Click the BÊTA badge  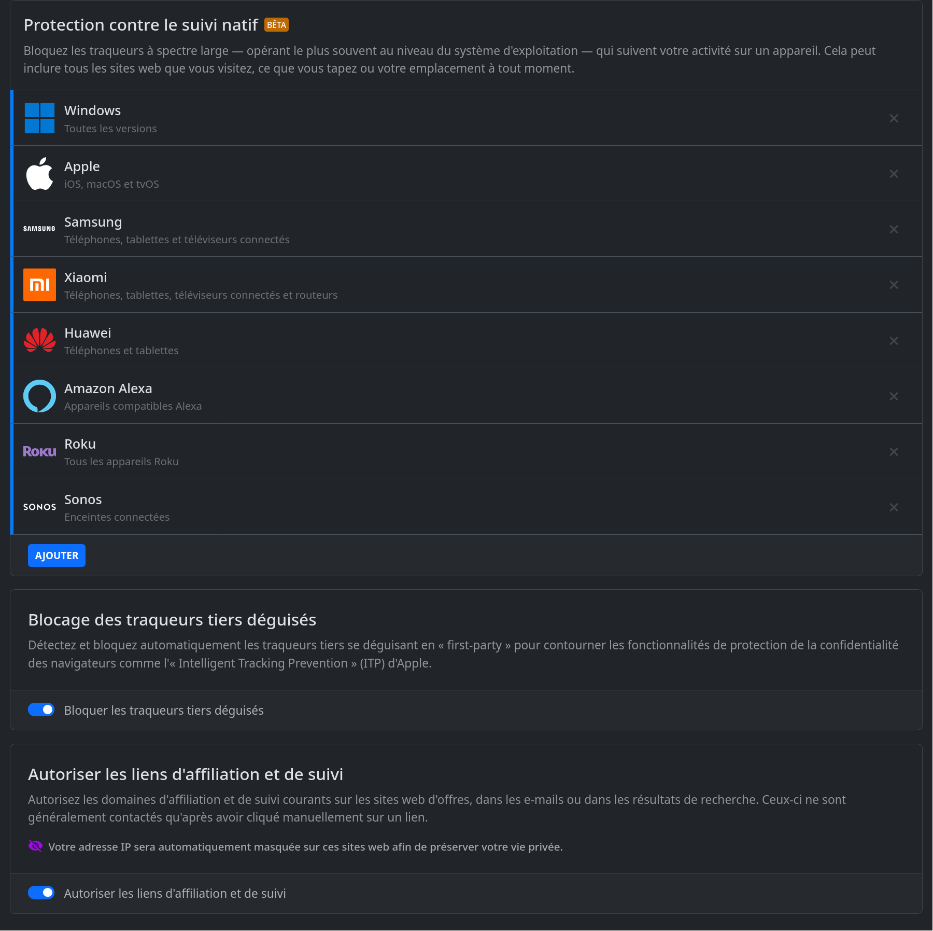[x=276, y=25]
